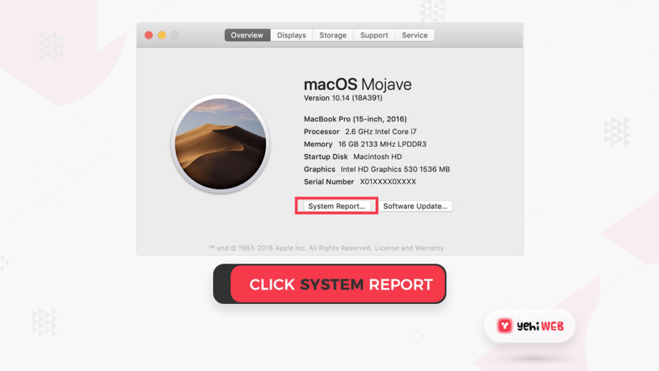Open the Service tab
The width and height of the screenshot is (659, 371).
click(414, 35)
